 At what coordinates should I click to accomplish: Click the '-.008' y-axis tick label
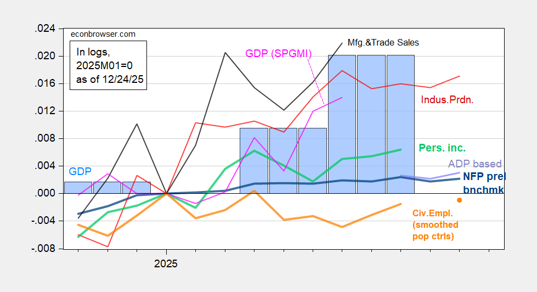pos(44,249)
